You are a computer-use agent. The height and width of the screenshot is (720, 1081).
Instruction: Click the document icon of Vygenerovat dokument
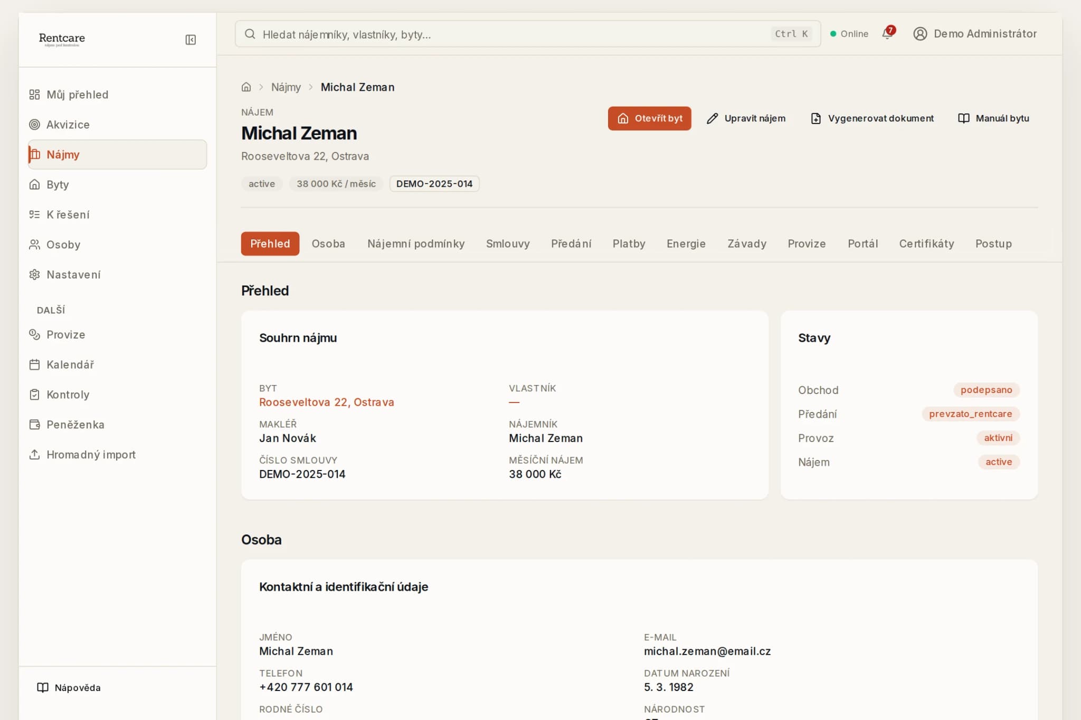pyautogui.click(x=816, y=118)
